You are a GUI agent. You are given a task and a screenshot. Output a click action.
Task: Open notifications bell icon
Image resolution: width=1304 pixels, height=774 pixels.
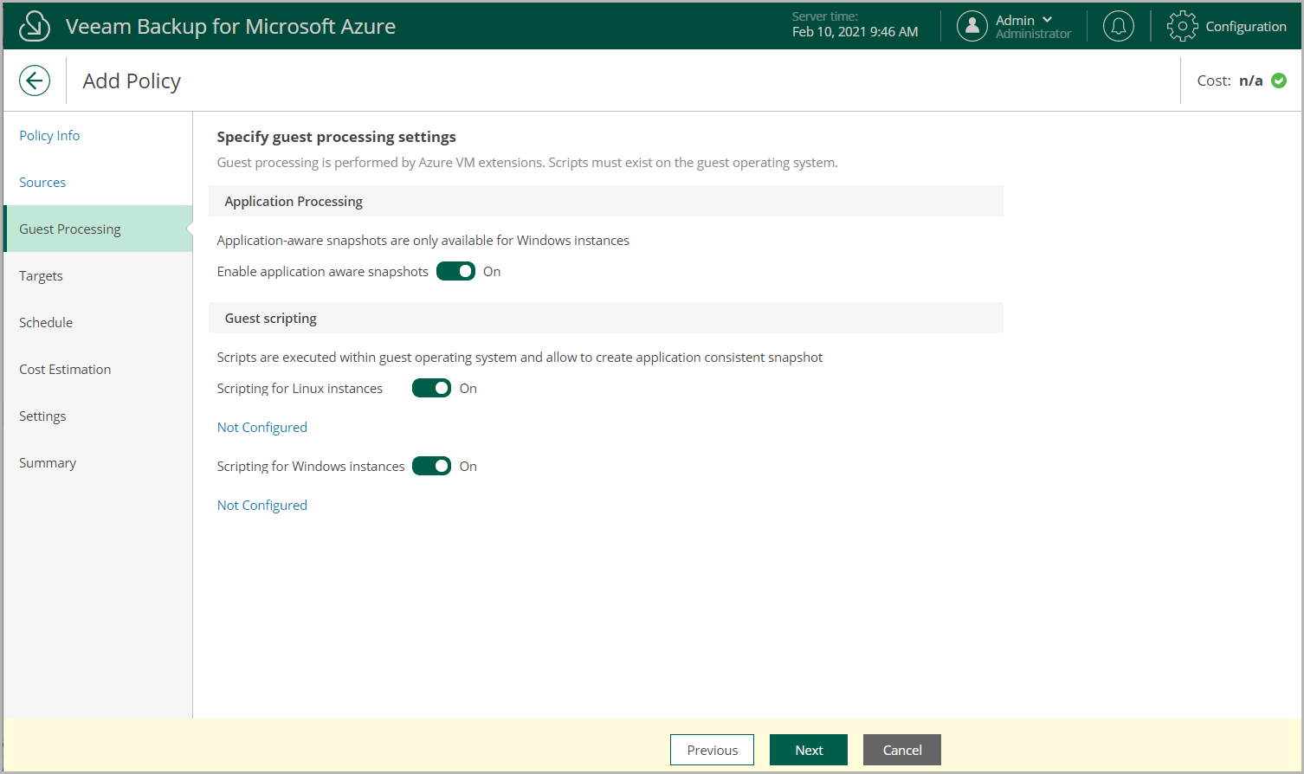pos(1119,26)
